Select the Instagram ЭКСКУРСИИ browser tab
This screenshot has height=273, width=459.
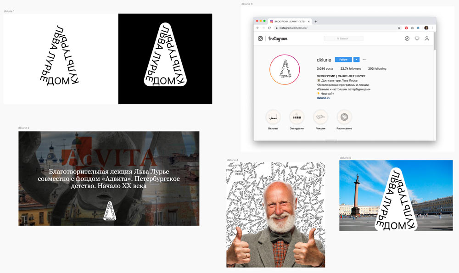(290, 22)
